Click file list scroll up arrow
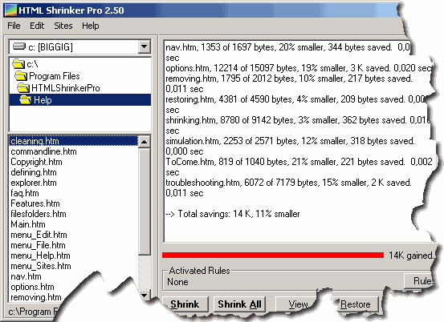This screenshot has height=322, width=444. pyautogui.click(x=145, y=142)
